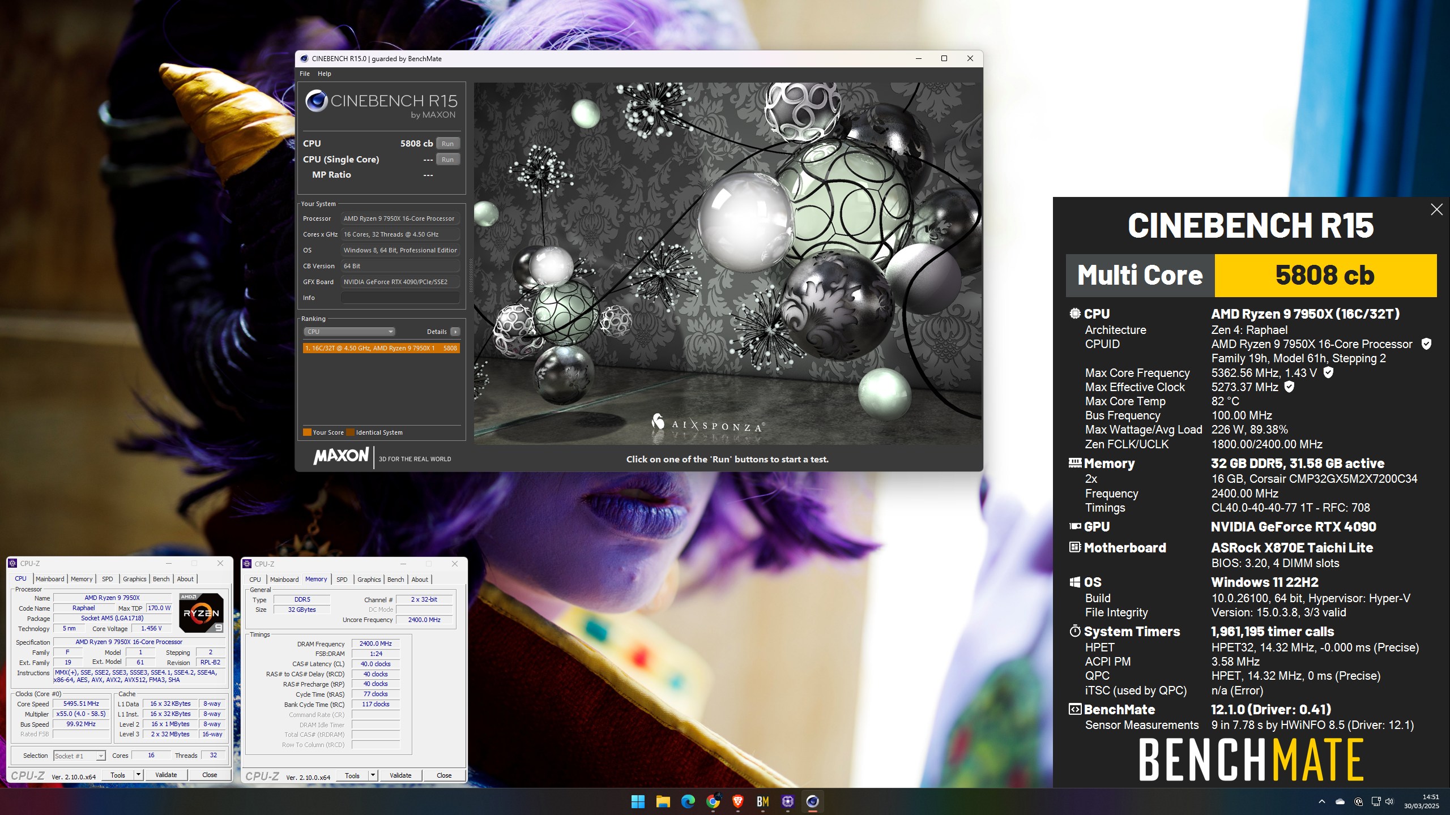
Task: Click the BenchMate version icon in panel
Action: pos(1074,709)
